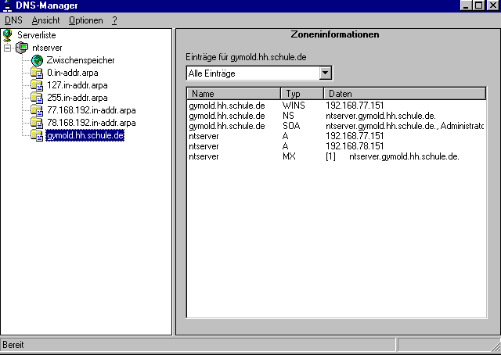This screenshot has width=501, height=355.
Task: Minimize the DNS-Manager window
Action: point(467,5)
